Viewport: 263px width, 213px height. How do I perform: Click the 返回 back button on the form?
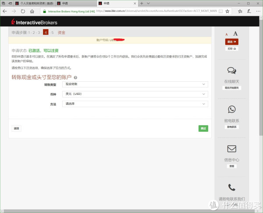[x=17, y=129]
